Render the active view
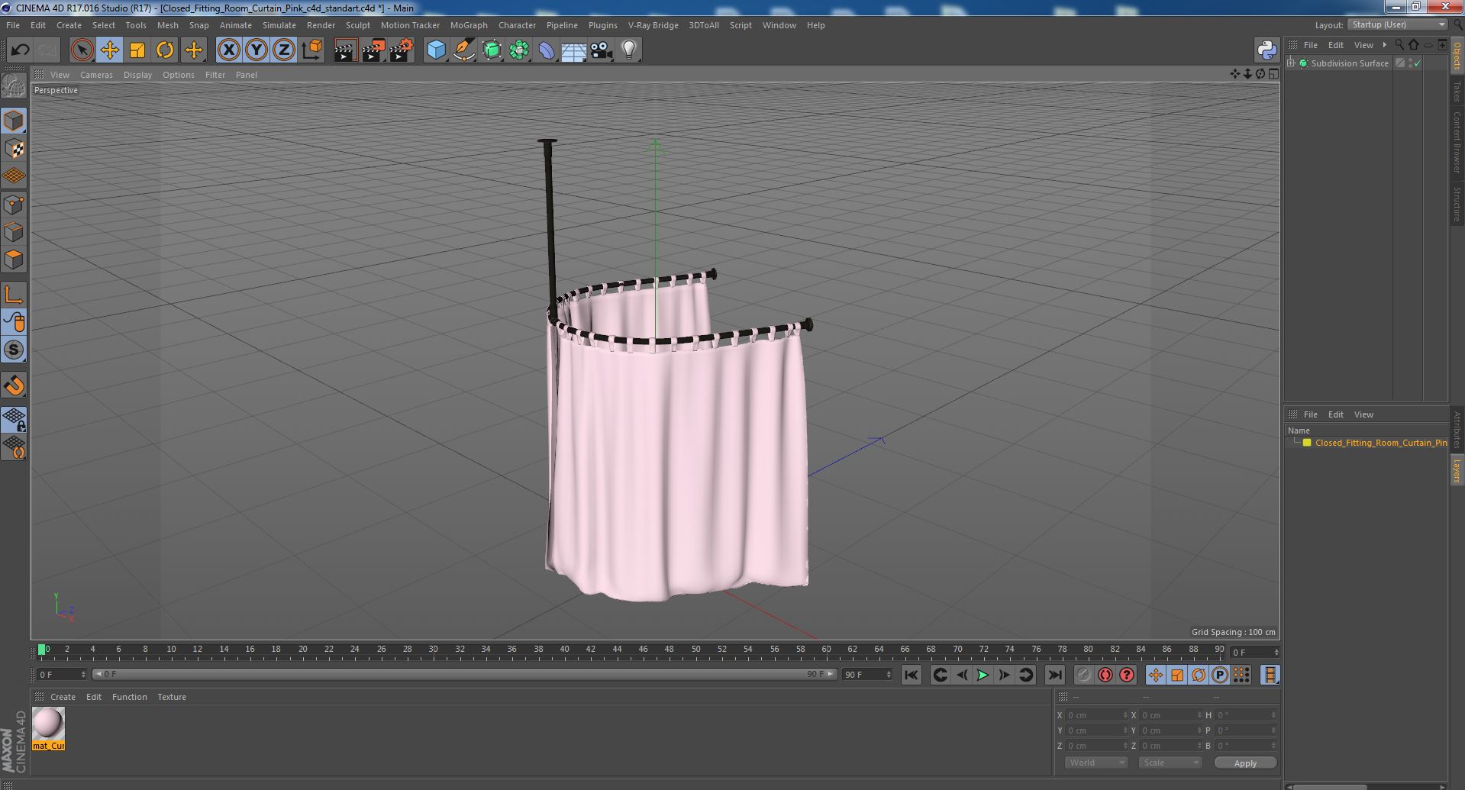 pos(345,50)
